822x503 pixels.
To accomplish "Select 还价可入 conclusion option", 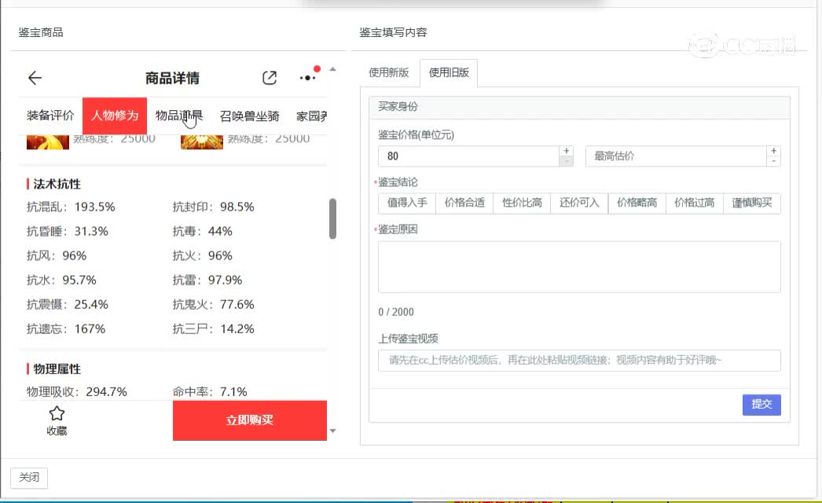I will pyautogui.click(x=579, y=203).
